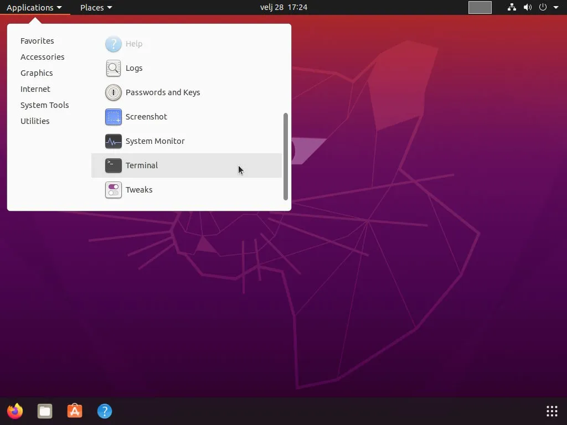Image resolution: width=567 pixels, height=425 pixels.
Task: Open the system power menu arrow
Action: pos(556,7)
